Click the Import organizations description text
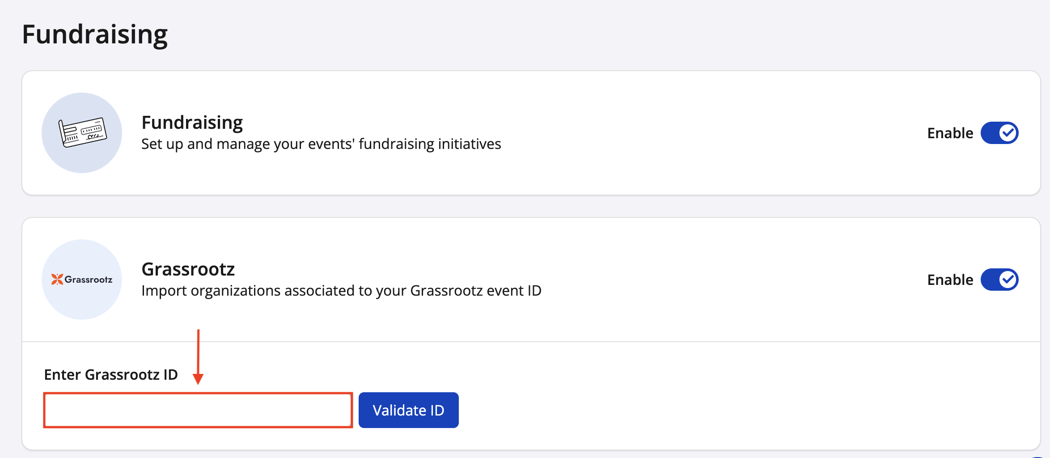The width and height of the screenshot is (1050, 458). (341, 291)
